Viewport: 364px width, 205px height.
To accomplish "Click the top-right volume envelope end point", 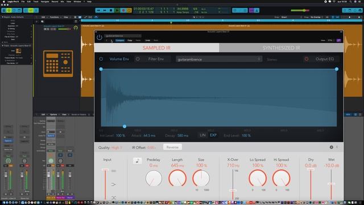I will click(337, 69).
